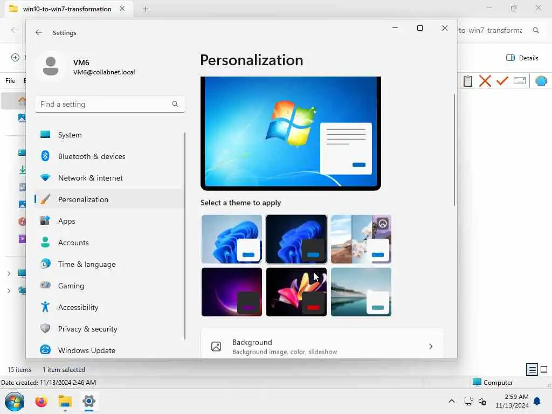Open the network tray icon
The image size is (552, 414).
coord(468,401)
